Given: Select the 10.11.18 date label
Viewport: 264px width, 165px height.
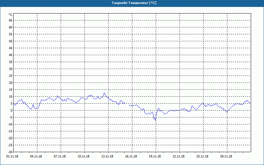Looking at the screenshot, I should point(83,156).
